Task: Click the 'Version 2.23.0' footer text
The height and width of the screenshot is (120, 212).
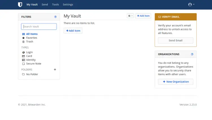Action: pos(188,105)
